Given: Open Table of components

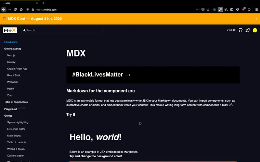Looking at the screenshot, I should (16, 102).
